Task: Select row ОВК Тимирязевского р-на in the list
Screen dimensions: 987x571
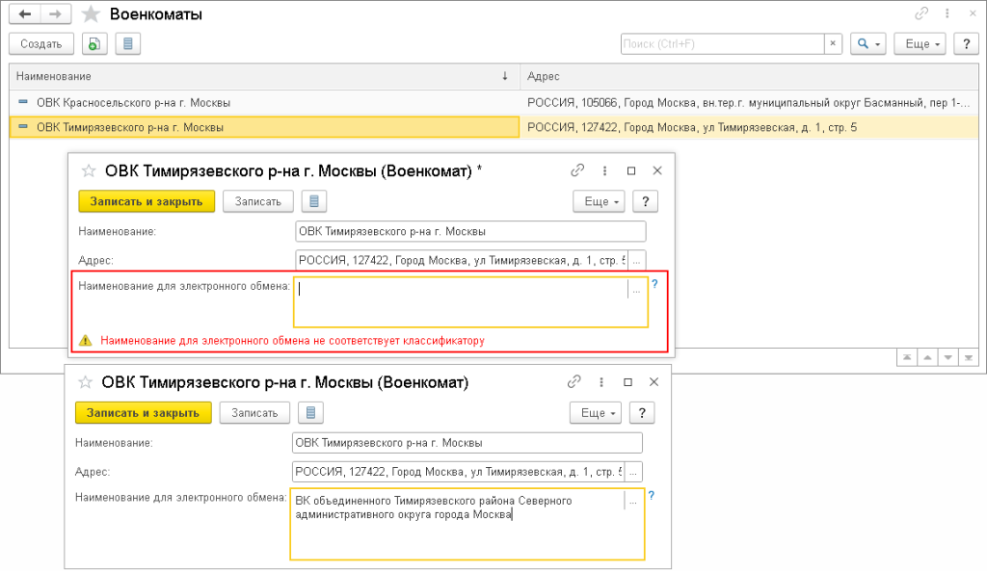Action: click(493, 128)
